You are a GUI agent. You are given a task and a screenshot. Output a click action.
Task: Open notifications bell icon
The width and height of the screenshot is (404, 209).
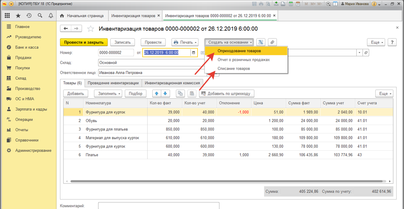pos(51,16)
